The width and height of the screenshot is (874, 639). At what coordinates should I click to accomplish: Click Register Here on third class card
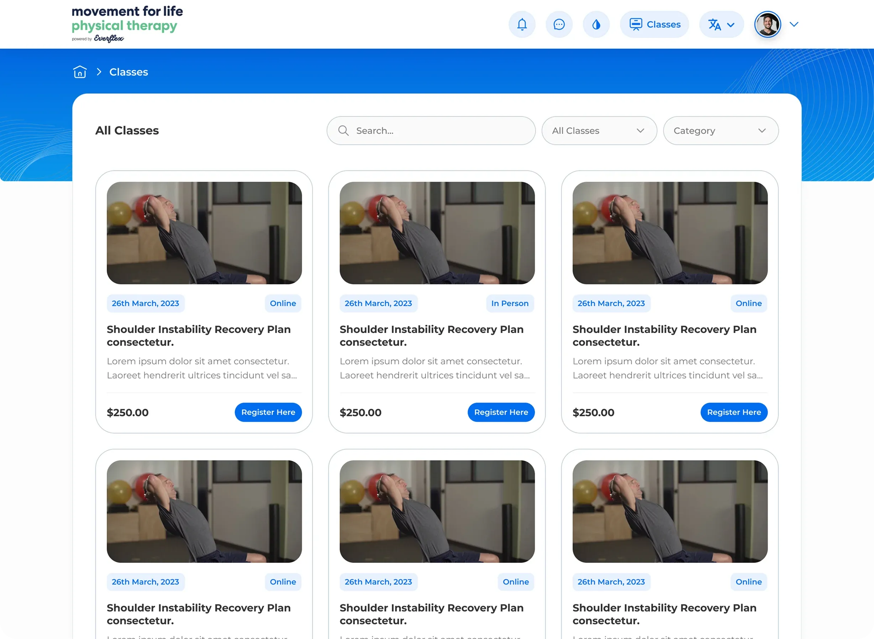click(x=733, y=412)
